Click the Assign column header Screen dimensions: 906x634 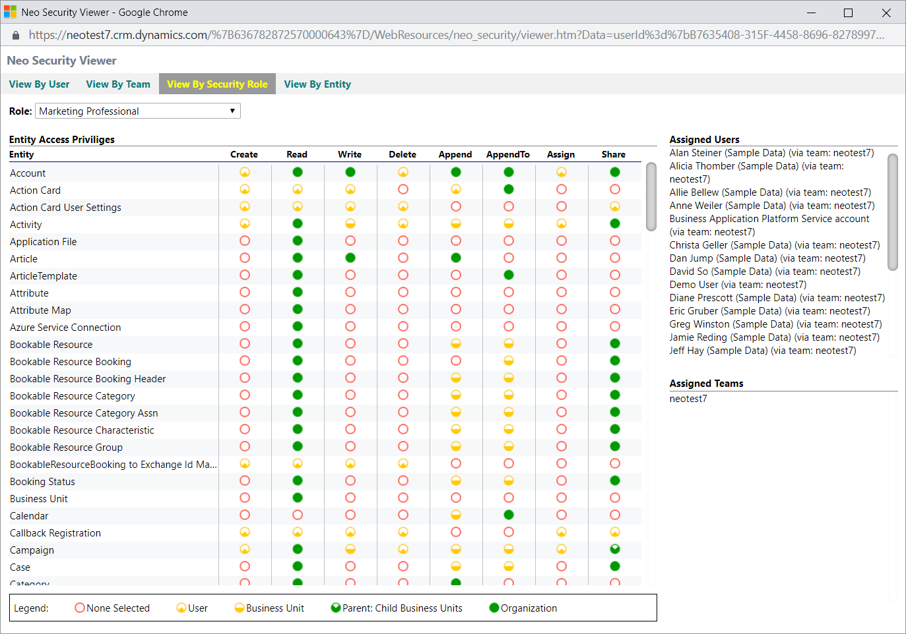(561, 154)
